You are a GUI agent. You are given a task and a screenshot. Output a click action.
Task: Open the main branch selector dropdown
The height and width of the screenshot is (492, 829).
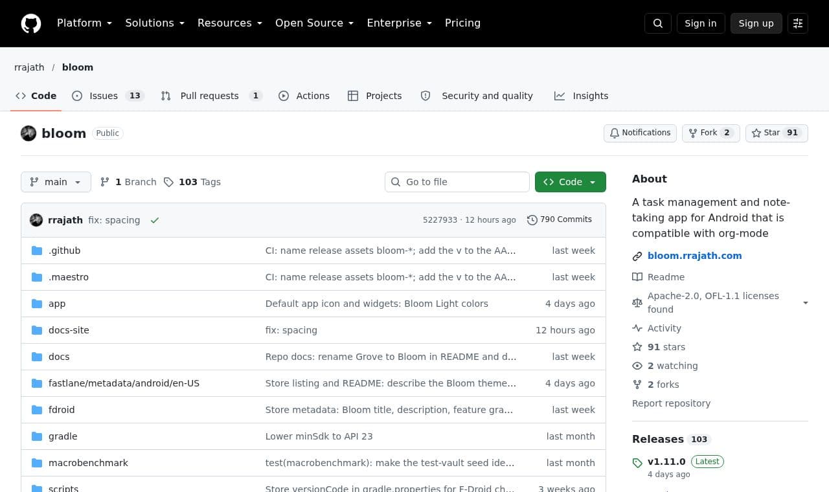click(x=56, y=182)
